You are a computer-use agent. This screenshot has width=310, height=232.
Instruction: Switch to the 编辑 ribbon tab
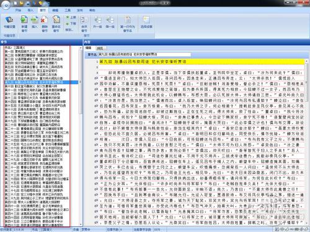(55, 10)
